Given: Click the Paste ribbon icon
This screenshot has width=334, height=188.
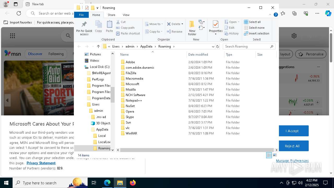Looking at the screenshot, I should 109,27.
